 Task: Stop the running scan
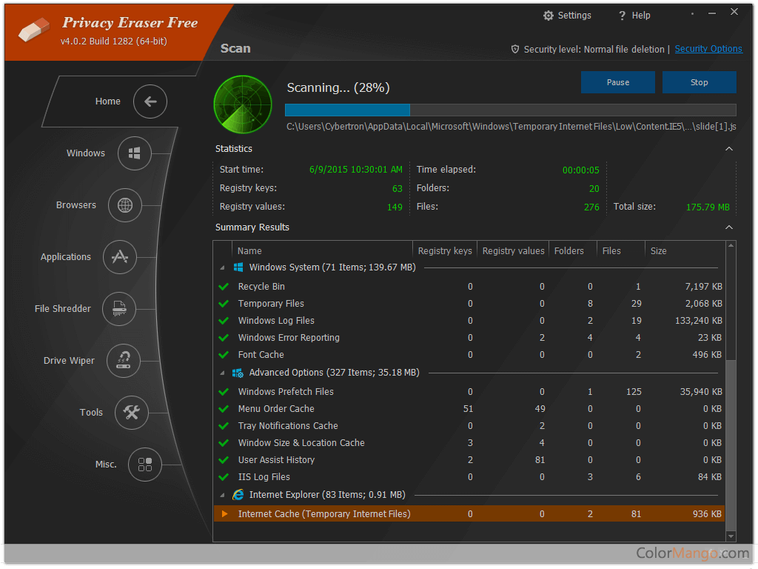tap(699, 82)
